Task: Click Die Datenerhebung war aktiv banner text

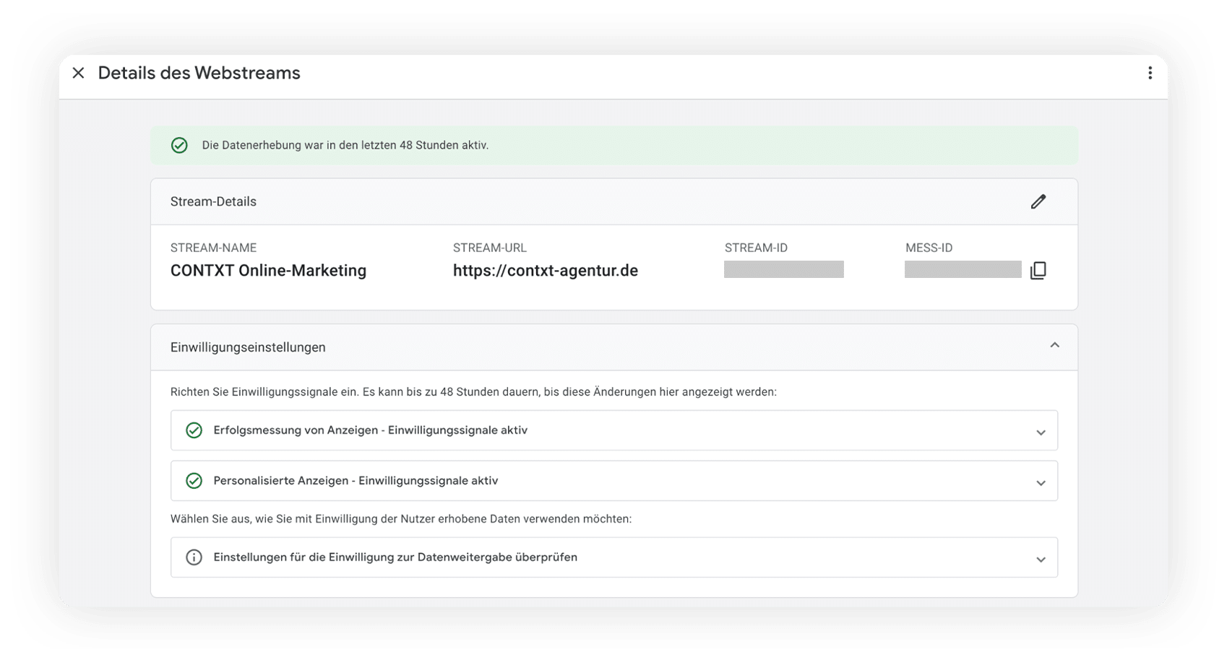Action: click(345, 145)
